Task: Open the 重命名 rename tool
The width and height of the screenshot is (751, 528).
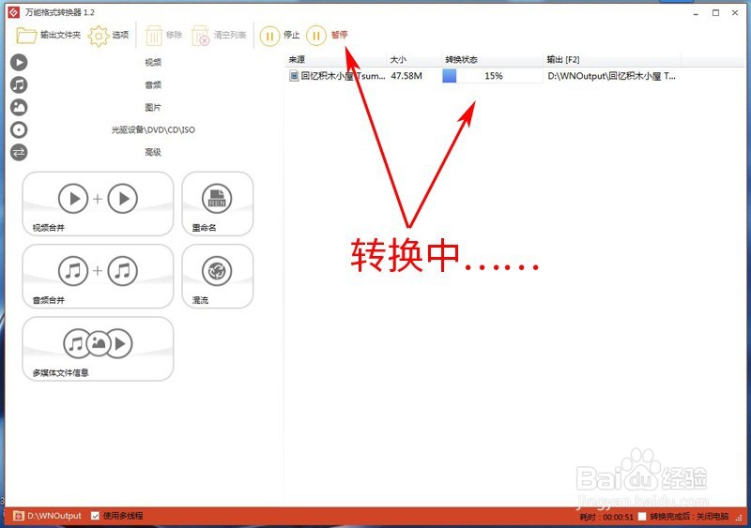Action: [x=218, y=204]
